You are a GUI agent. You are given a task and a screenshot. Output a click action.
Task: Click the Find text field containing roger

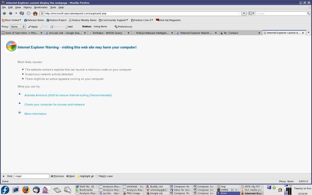tap(32, 176)
